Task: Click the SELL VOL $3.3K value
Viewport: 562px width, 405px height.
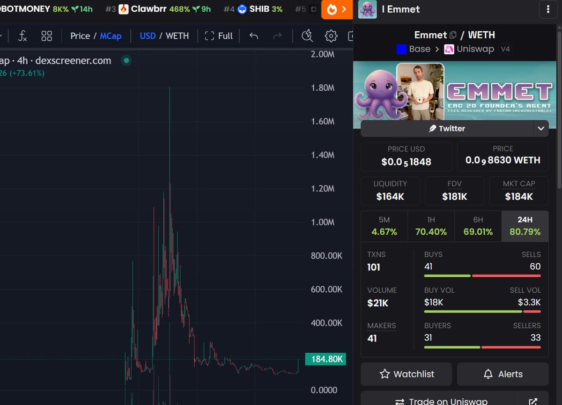Action: pos(529,302)
